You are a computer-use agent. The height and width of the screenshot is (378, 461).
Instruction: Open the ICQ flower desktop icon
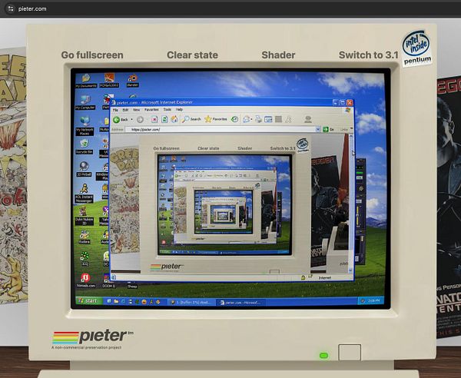pyautogui.click(x=85, y=259)
